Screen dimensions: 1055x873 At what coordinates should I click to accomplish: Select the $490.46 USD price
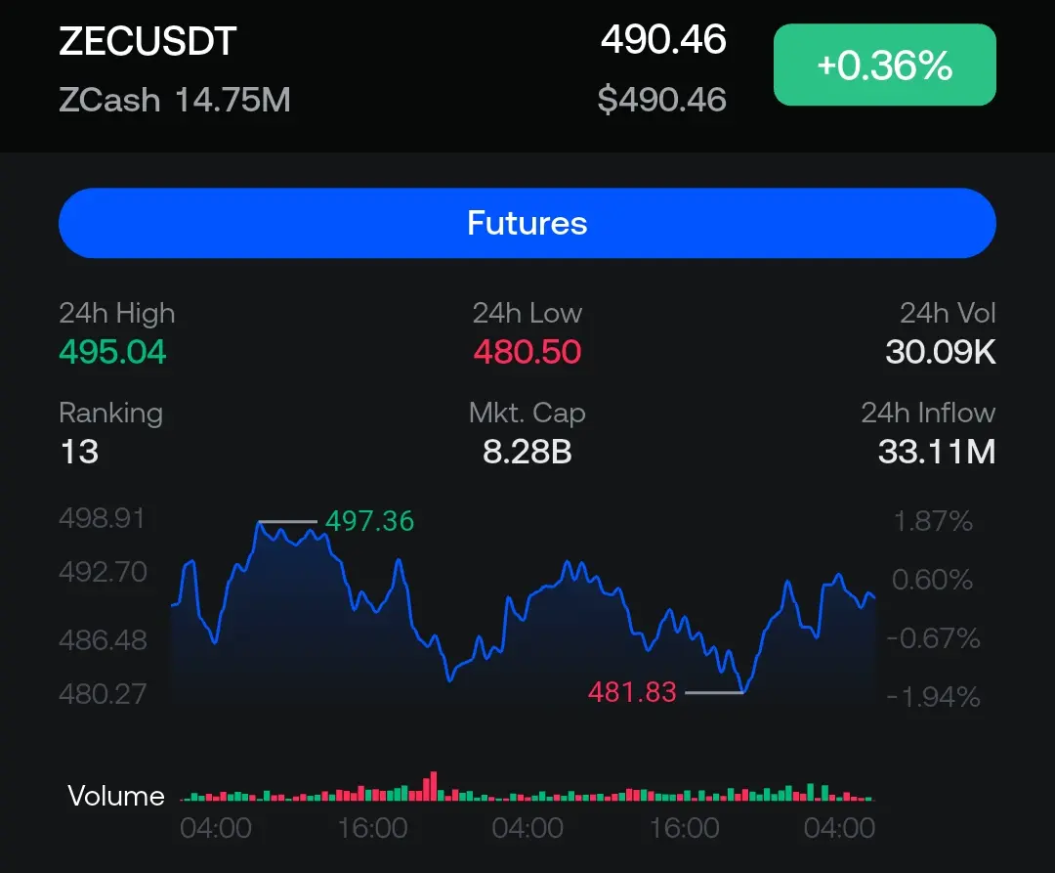point(662,100)
